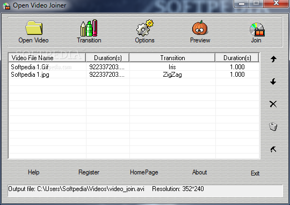Open the Help link

[34, 172]
